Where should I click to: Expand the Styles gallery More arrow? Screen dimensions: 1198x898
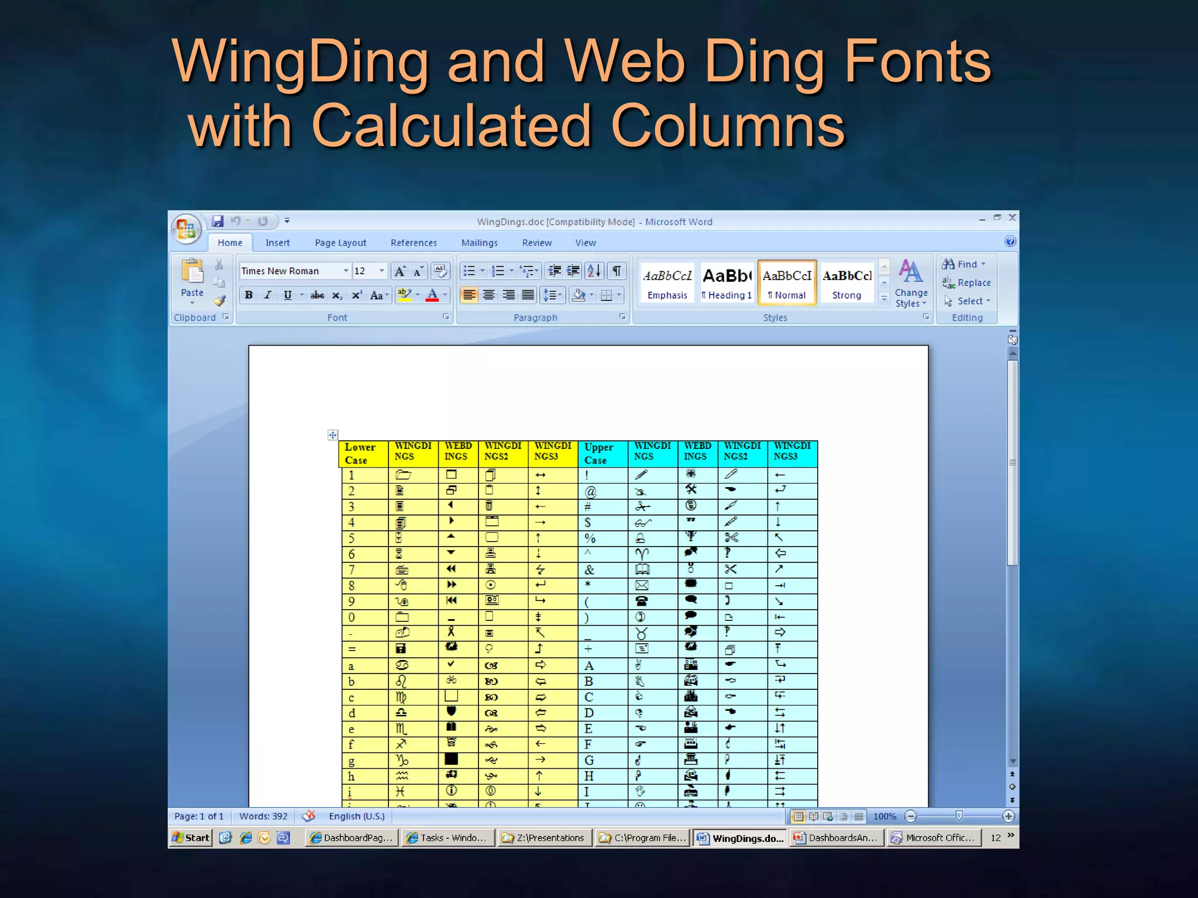tap(884, 299)
